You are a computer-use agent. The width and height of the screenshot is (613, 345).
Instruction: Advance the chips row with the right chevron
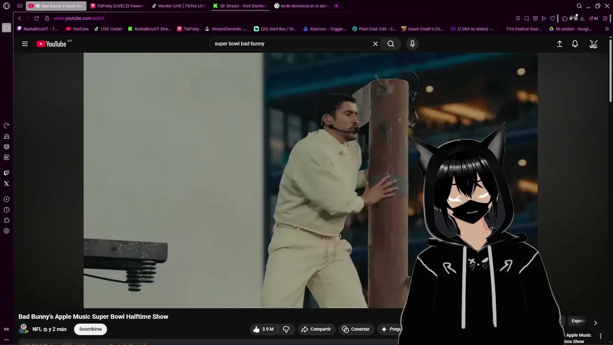point(595,323)
